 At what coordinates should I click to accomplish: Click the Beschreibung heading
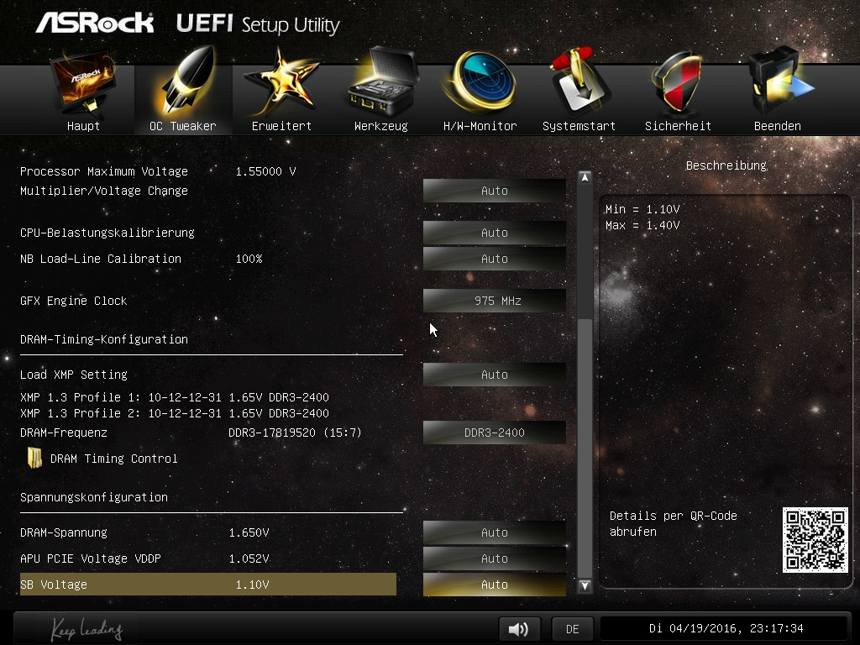tap(726, 165)
